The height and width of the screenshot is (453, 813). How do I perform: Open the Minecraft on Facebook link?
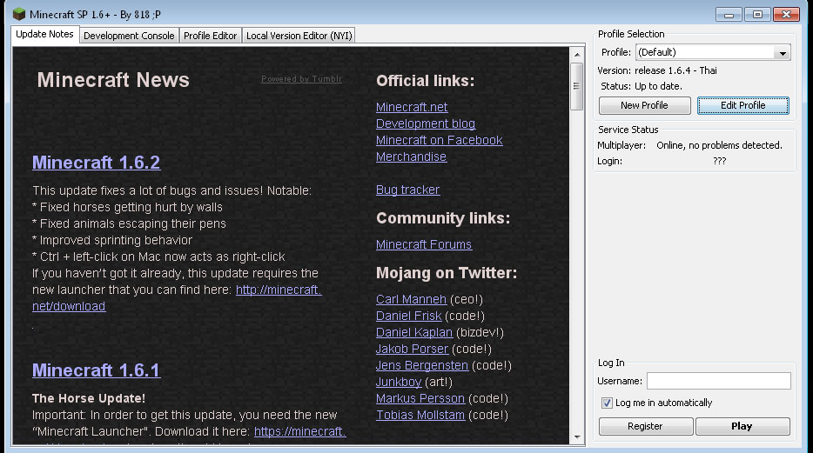point(440,140)
